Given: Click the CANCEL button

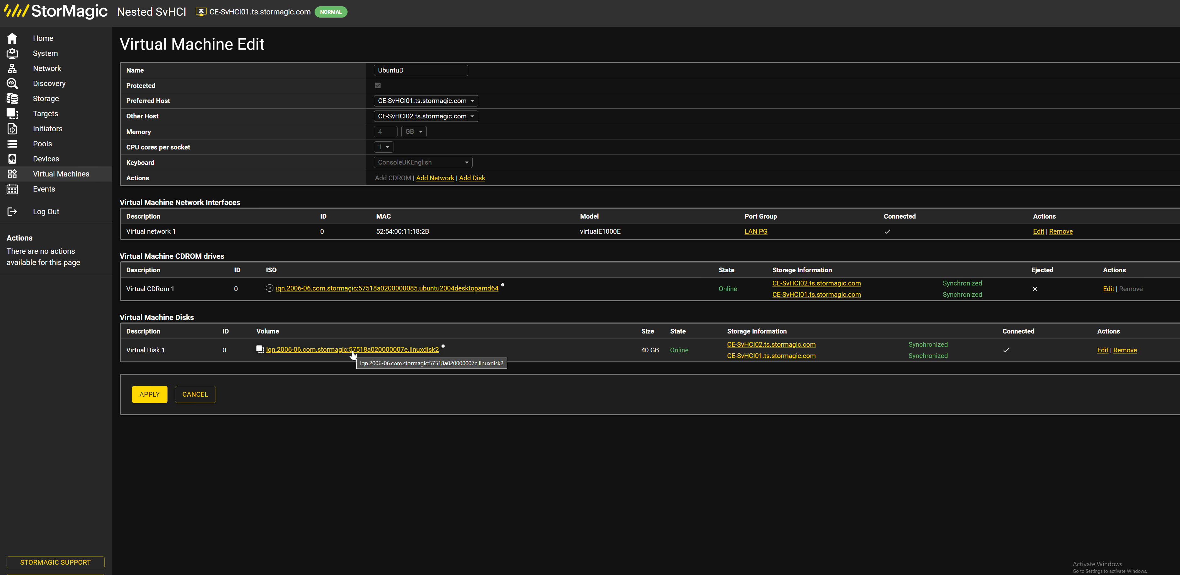Looking at the screenshot, I should click(x=195, y=395).
